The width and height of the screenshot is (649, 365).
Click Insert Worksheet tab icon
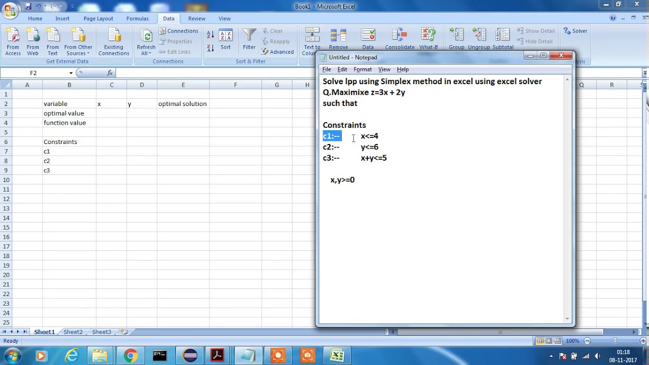tap(124, 332)
